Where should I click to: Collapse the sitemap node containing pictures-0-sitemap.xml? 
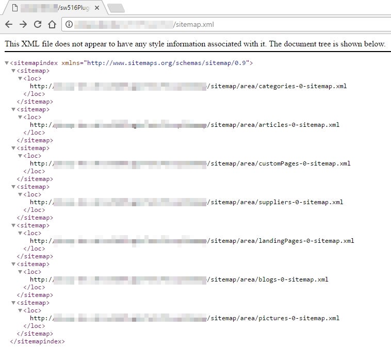point(13,303)
